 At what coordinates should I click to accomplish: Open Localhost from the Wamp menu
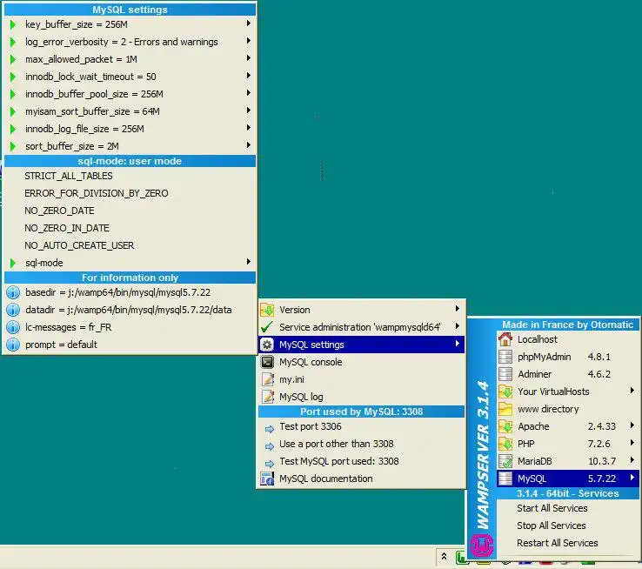[567, 339]
